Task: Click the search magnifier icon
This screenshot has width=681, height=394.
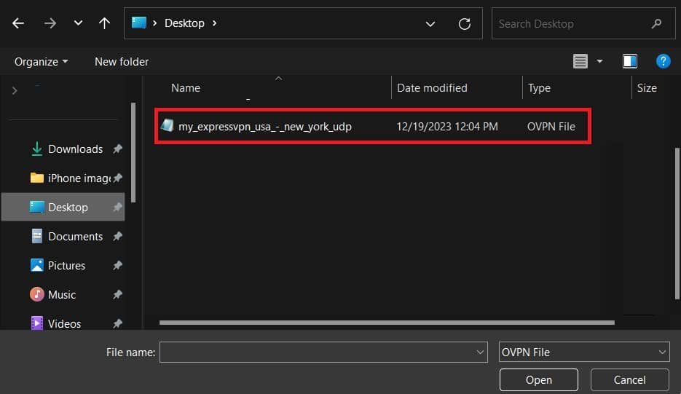Action: tap(657, 23)
